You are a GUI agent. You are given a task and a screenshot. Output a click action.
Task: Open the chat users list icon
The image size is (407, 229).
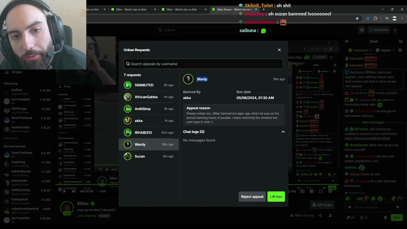pos(400,41)
